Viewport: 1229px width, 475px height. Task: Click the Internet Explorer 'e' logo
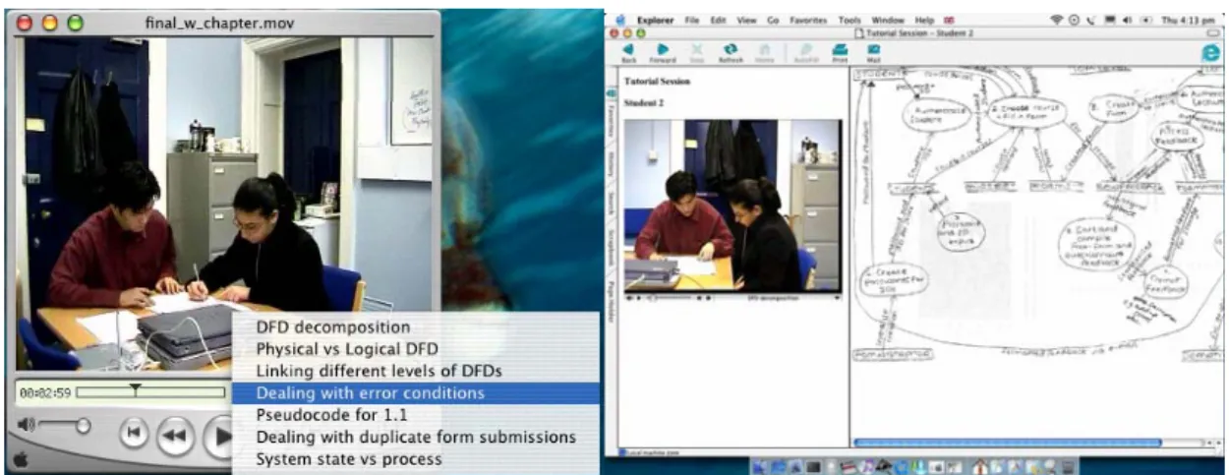[1211, 55]
